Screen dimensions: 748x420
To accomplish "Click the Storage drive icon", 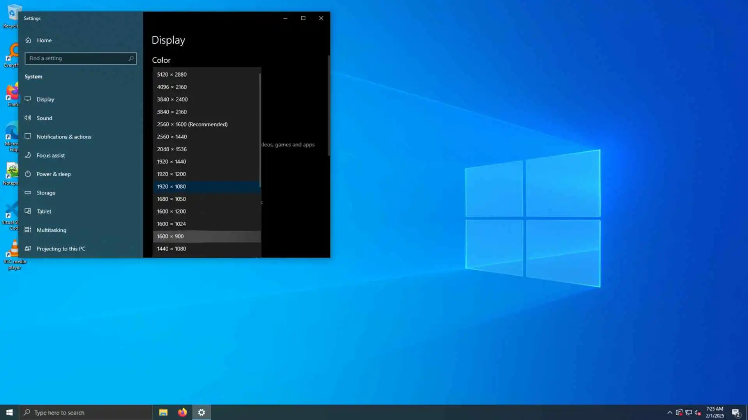I will (28, 192).
